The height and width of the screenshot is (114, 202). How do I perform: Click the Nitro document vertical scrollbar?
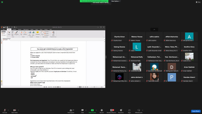[x=104, y=63]
